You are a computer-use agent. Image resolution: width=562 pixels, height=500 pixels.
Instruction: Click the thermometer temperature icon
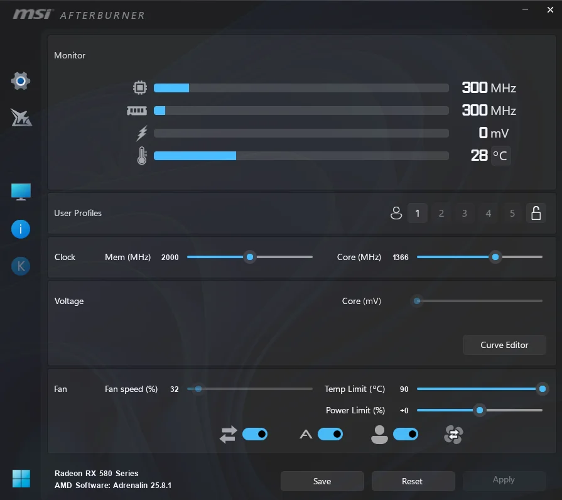[142, 156]
